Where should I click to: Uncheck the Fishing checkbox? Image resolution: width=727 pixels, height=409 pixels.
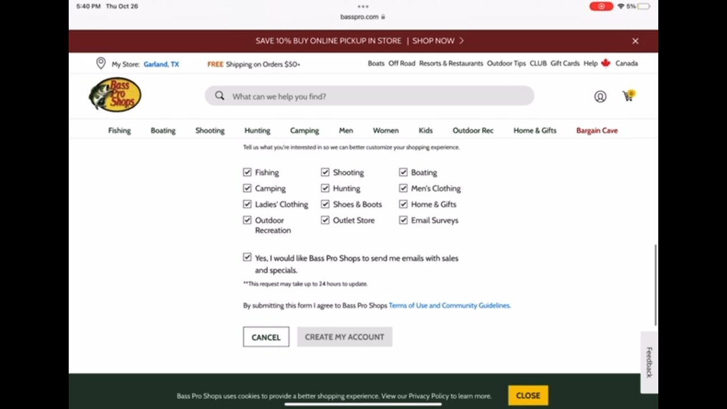click(247, 172)
